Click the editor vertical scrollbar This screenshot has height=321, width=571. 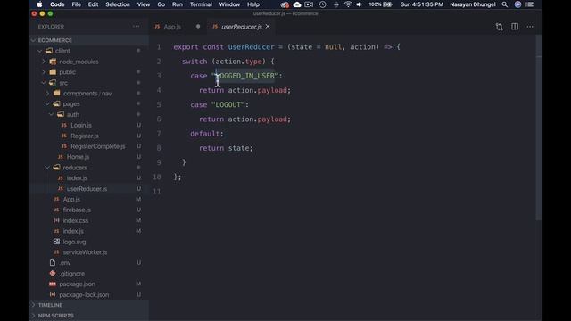tap(539, 128)
